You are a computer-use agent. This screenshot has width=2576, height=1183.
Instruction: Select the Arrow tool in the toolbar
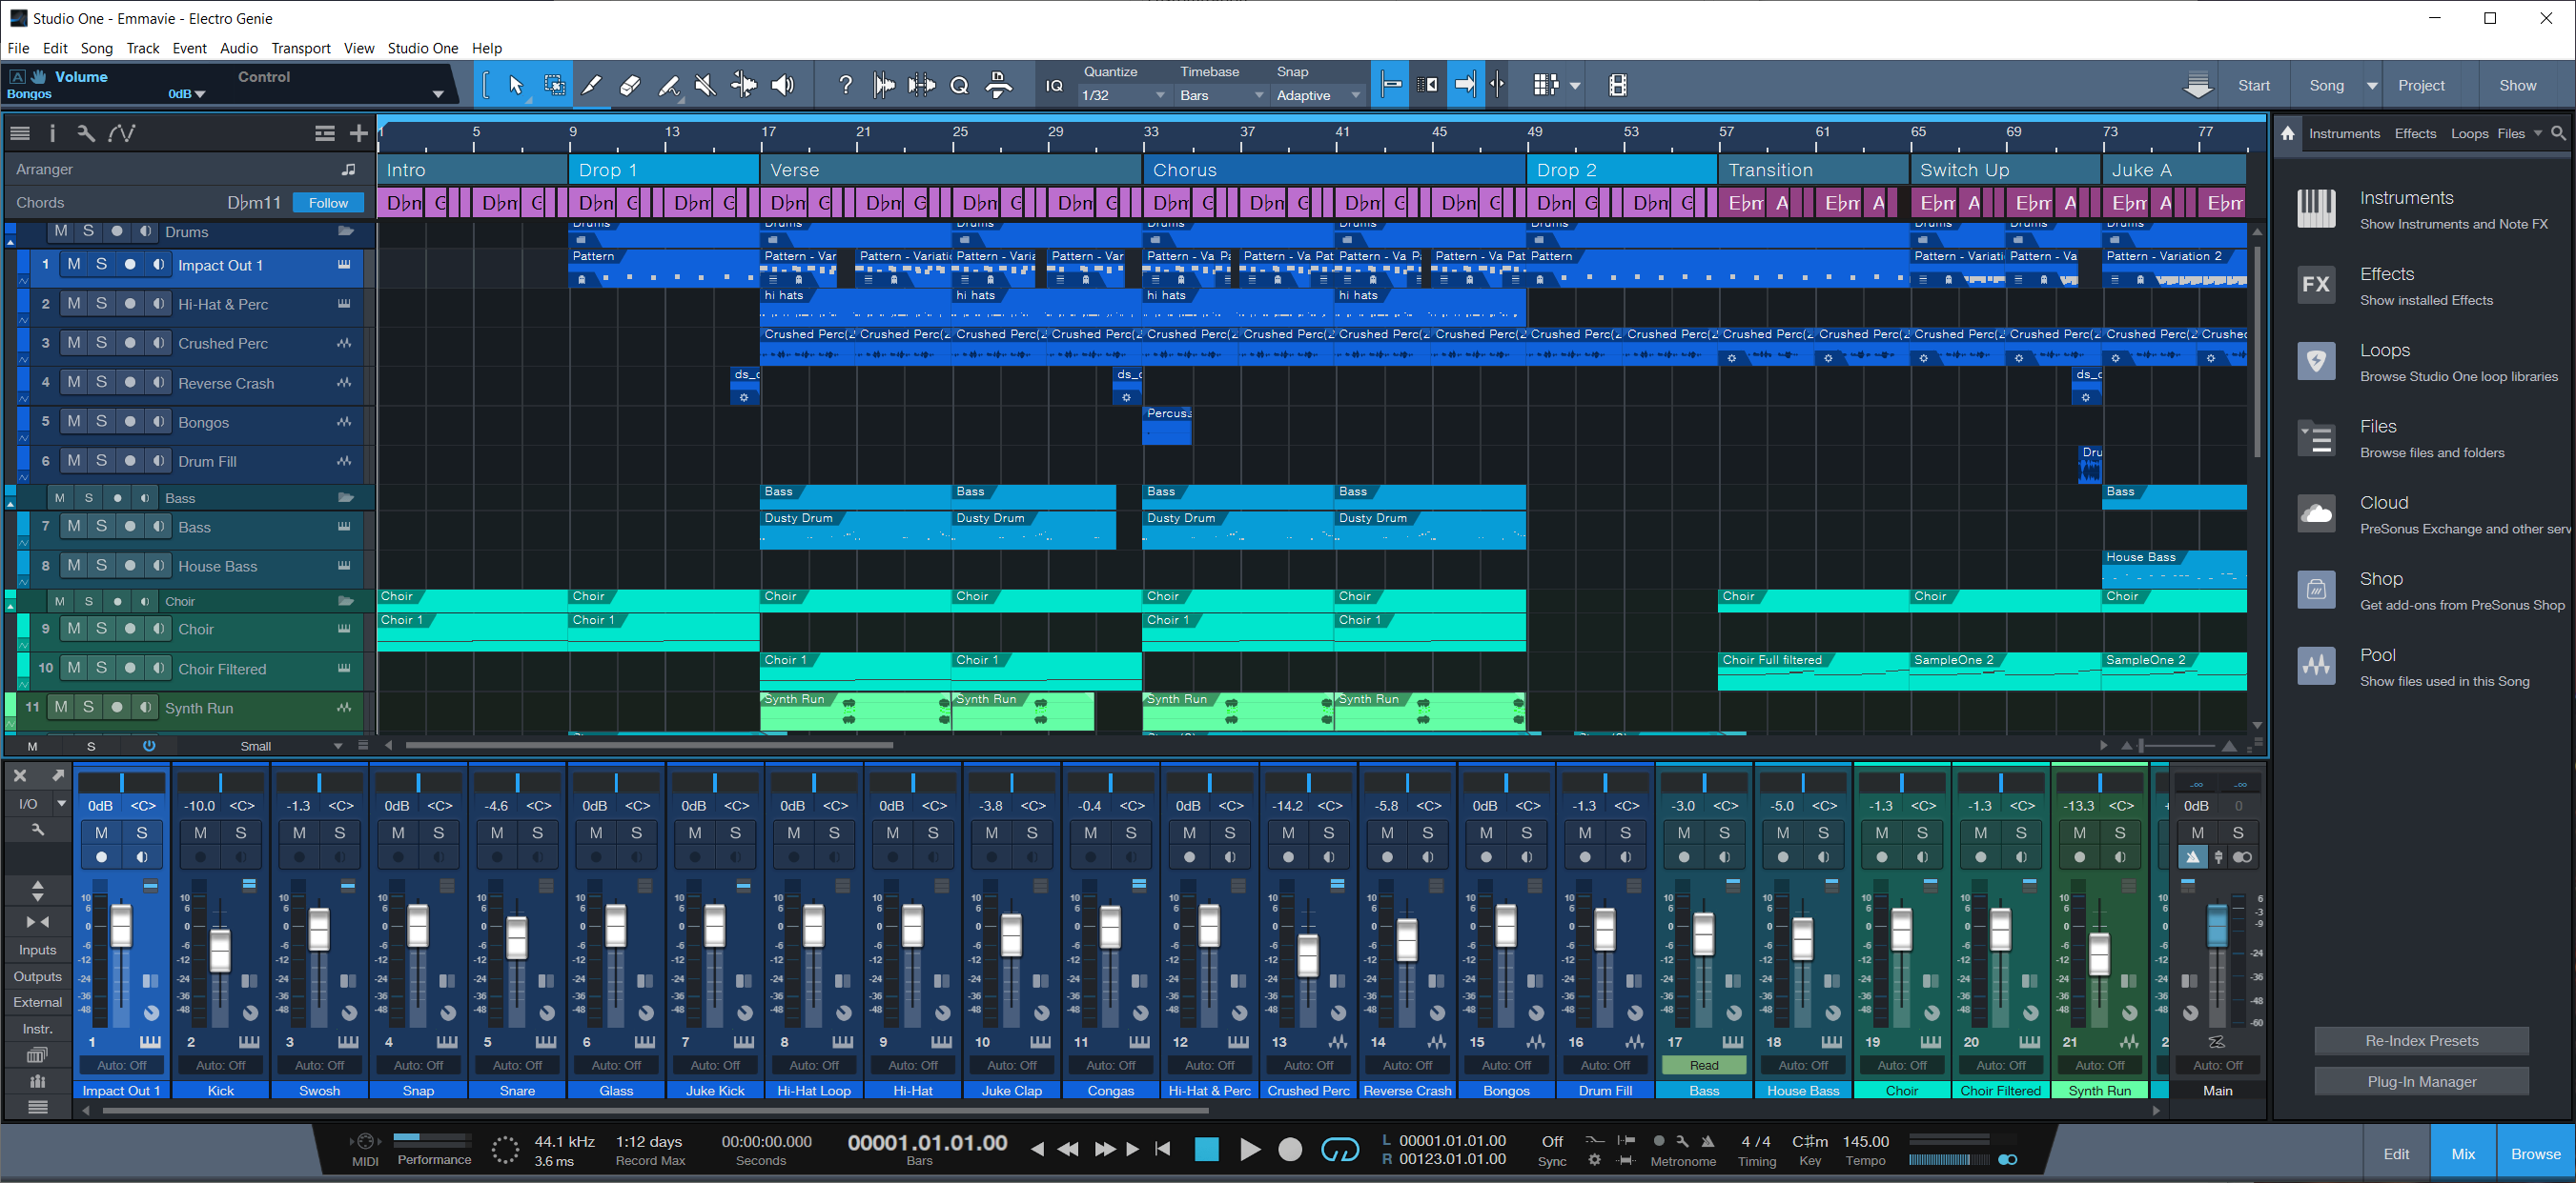pyautogui.click(x=515, y=86)
